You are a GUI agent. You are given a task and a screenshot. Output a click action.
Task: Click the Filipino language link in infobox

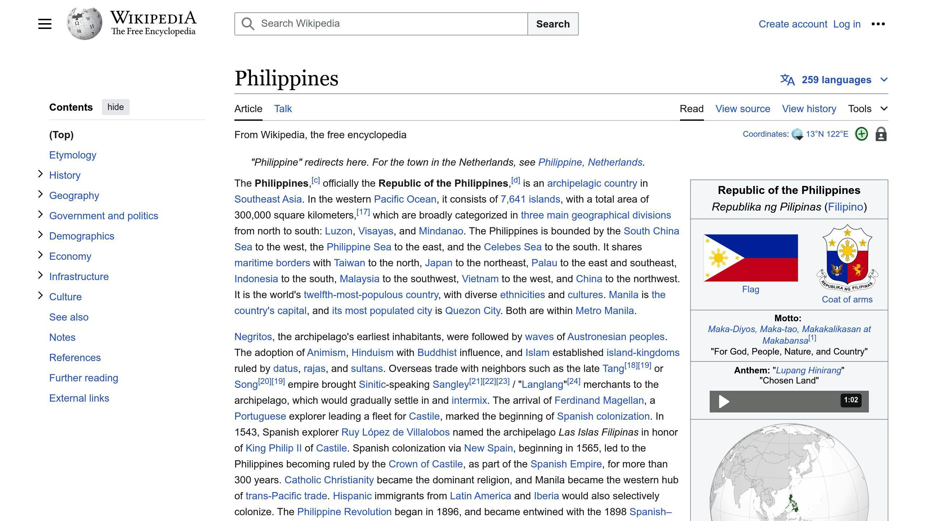coord(845,207)
